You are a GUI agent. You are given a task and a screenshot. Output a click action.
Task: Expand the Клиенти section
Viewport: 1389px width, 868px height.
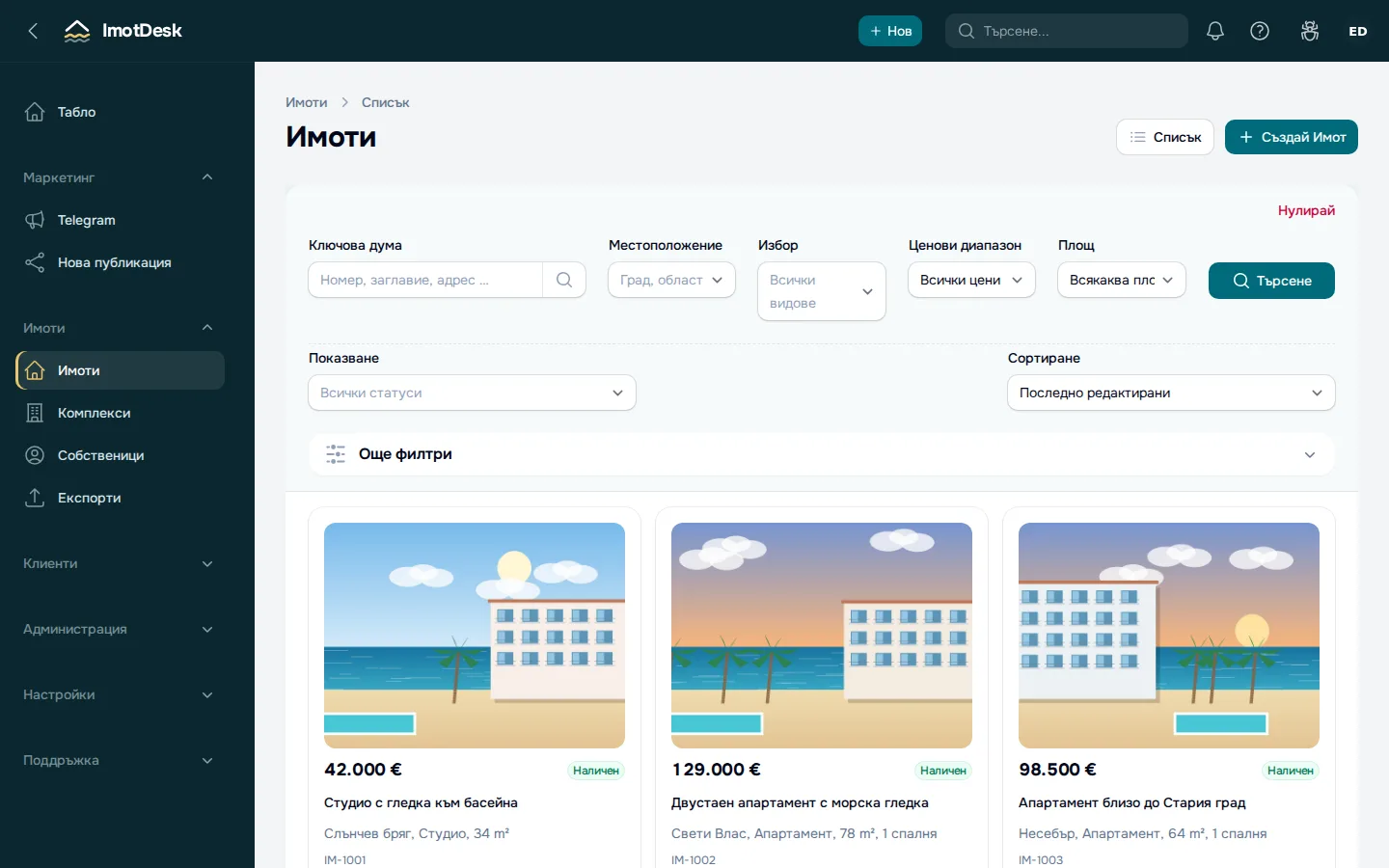[x=120, y=563]
